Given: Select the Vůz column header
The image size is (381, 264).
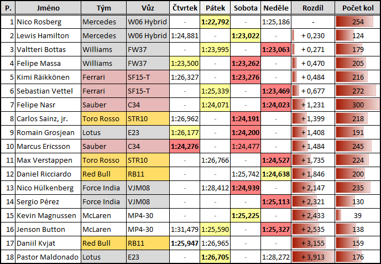Looking at the screenshot, I should [147, 8].
